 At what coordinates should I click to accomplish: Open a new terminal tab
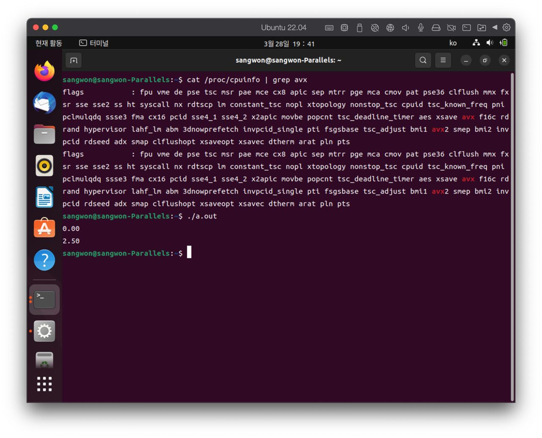[x=74, y=61]
